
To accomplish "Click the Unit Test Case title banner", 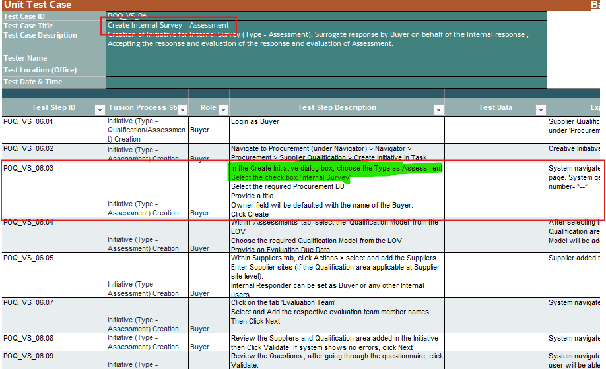I will (300, 5).
